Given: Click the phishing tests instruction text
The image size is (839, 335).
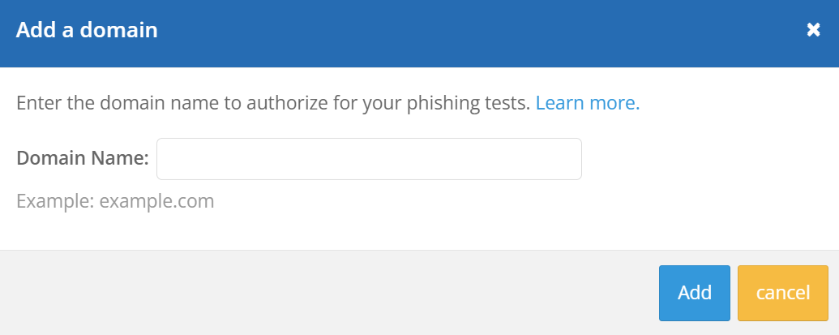Looking at the screenshot, I should tap(273, 103).
